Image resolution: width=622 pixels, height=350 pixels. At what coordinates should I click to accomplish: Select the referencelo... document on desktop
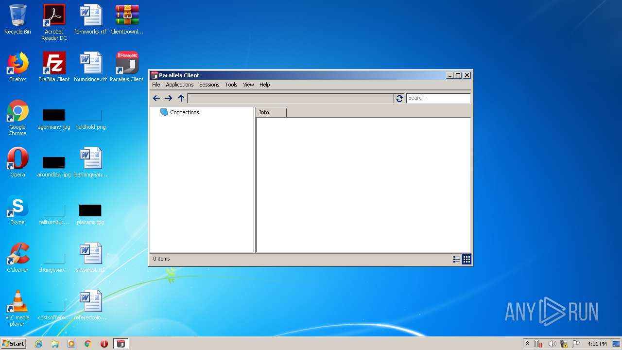click(90, 305)
